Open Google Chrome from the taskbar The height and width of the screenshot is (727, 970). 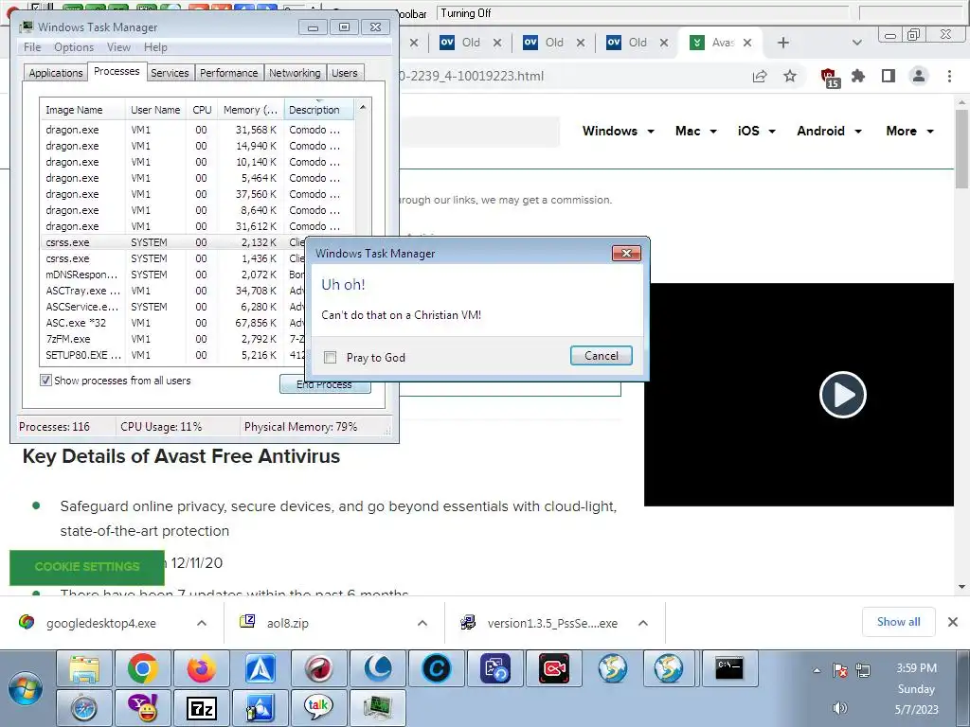(143, 668)
